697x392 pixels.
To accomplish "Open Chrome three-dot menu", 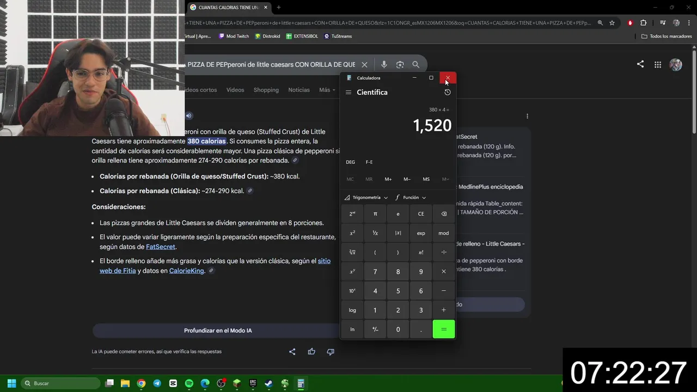I will point(688,23).
